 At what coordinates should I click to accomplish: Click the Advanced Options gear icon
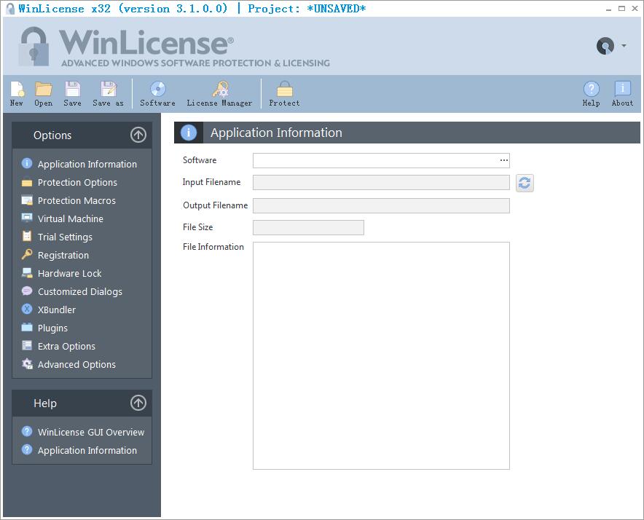[x=27, y=363]
